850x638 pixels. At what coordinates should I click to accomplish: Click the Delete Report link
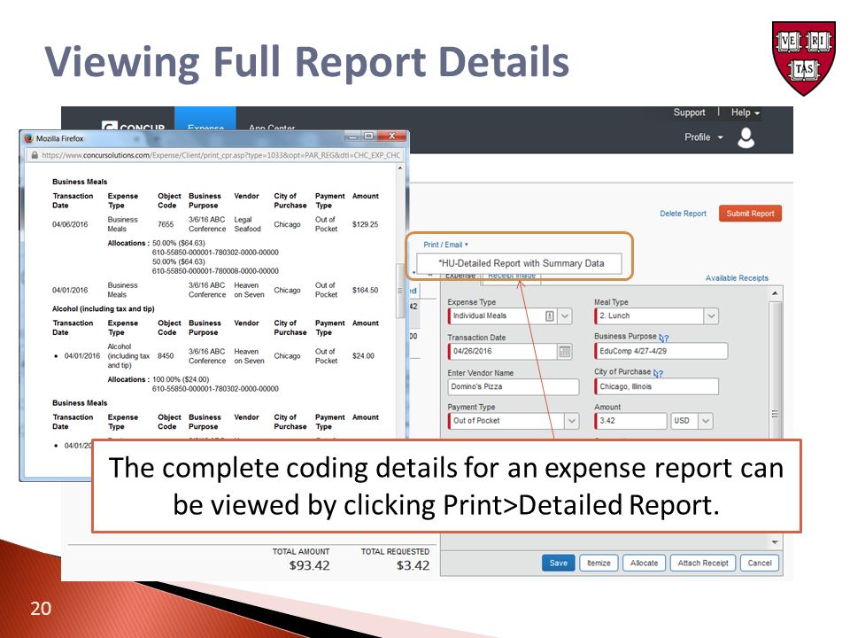click(x=683, y=214)
